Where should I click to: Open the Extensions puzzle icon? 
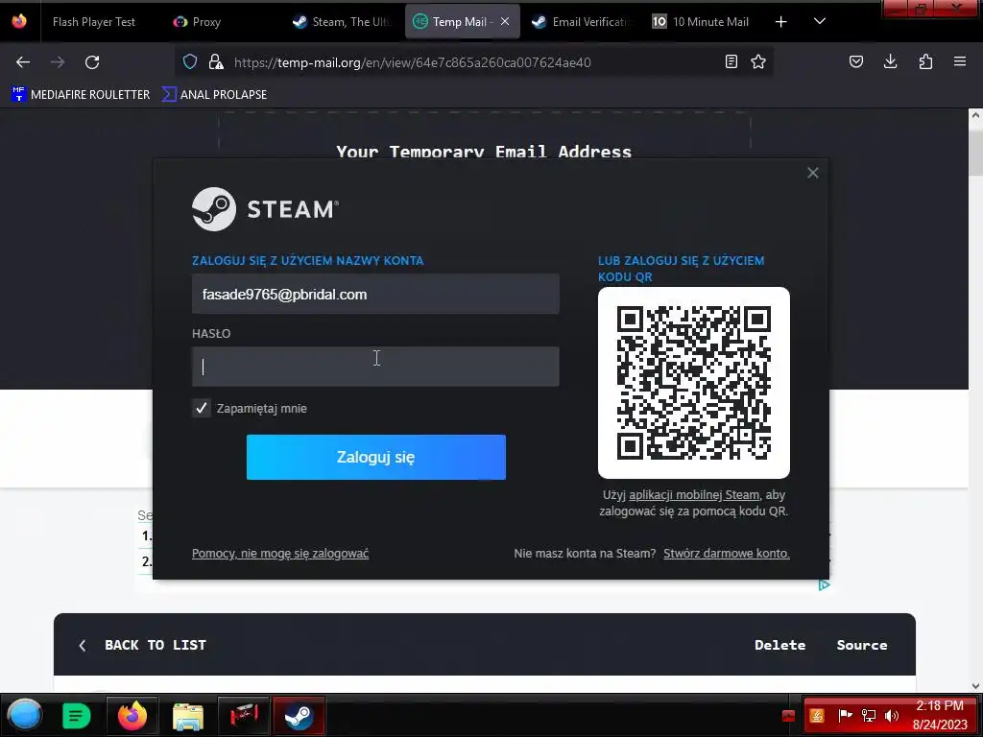pos(925,61)
